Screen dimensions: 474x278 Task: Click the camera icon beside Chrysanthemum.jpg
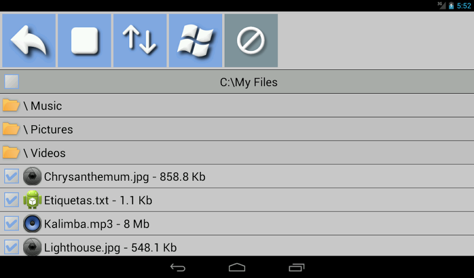[32, 176]
